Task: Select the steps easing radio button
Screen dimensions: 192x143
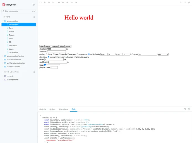Action: [x=132, y=54]
